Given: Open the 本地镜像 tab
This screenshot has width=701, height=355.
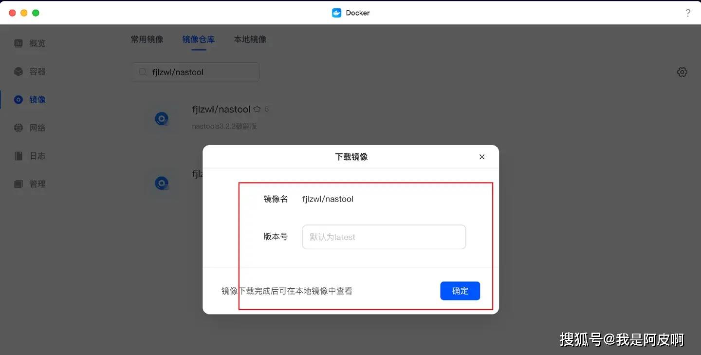Looking at the screenshot, I should (x=250, y=39).
